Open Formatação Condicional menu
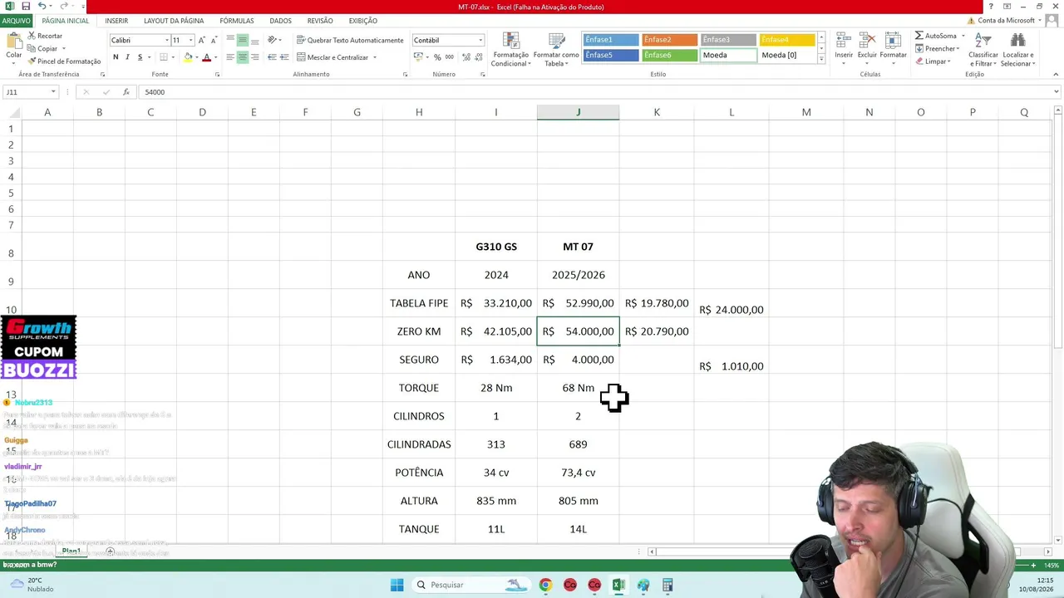This screenshot has width=1064, height=598. 510,50
